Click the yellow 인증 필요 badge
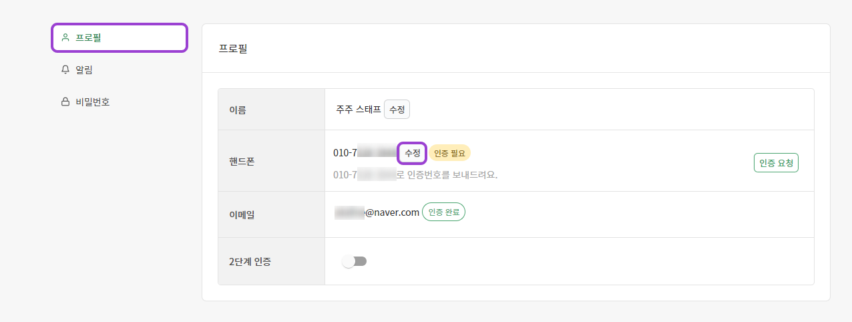 (x=449, y=153)
